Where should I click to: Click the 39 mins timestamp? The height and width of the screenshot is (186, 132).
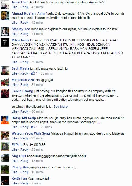click(37, 62)
